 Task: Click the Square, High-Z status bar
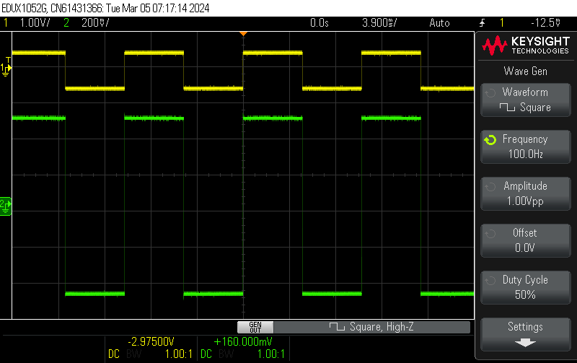click(x=371, y=327)
